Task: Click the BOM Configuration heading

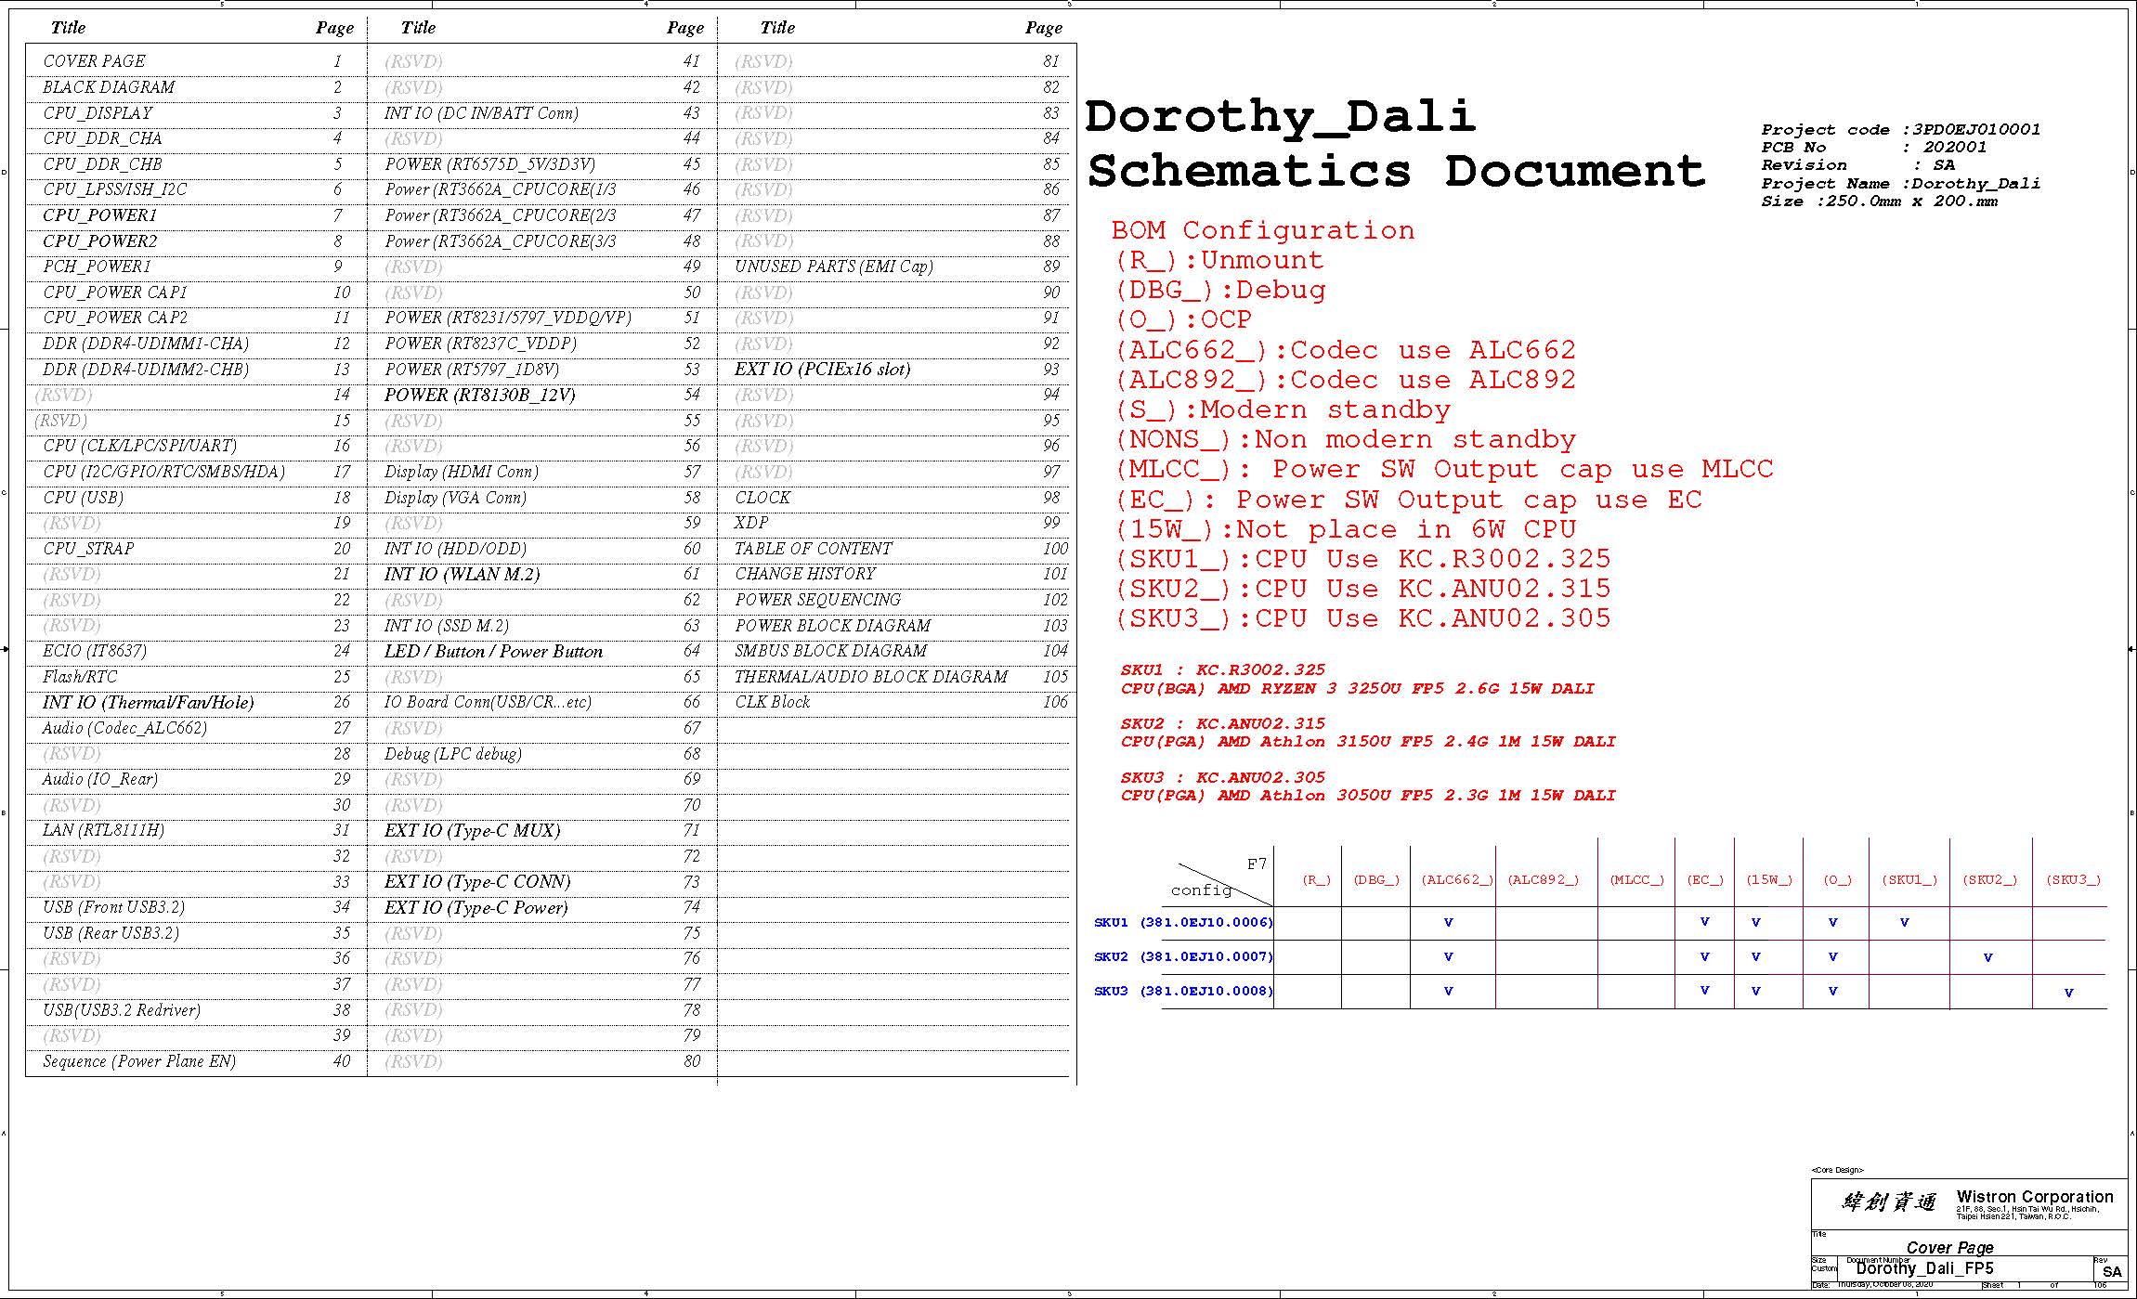Action: pos(1263,230)
